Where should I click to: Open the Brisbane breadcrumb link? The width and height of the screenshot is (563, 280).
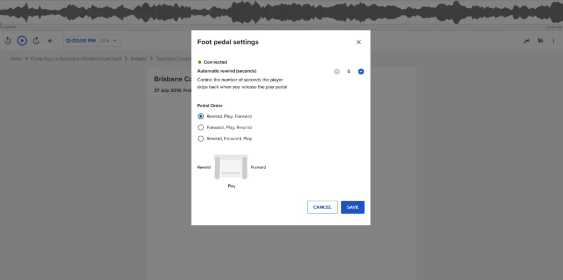coord(139,58)
